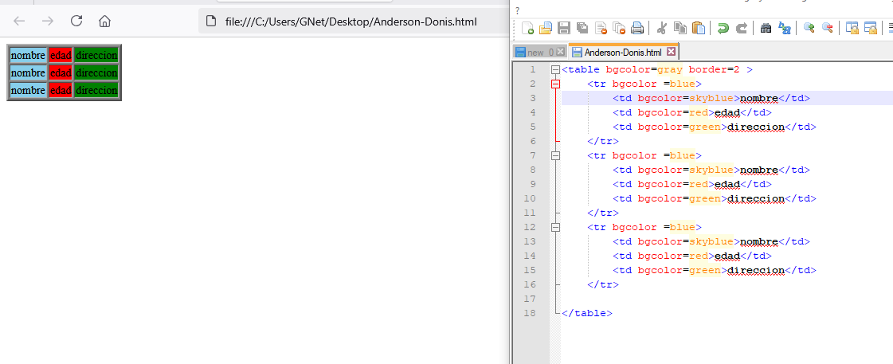Go back in the browser

pyautogui.click(x=19, y=21)
